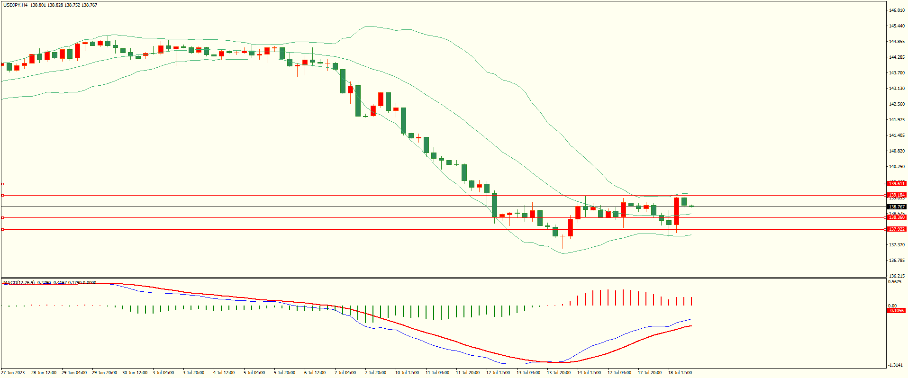The width and height of the screenshot is (908, 378).
Task: Click the 3 Jul 04:00 time label
Action: click(x=163, y=373)
